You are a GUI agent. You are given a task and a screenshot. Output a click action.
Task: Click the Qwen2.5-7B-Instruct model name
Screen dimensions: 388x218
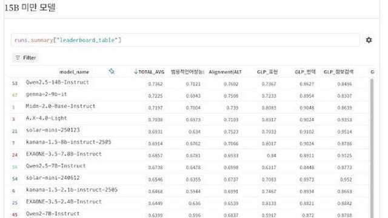click(56, 166)
